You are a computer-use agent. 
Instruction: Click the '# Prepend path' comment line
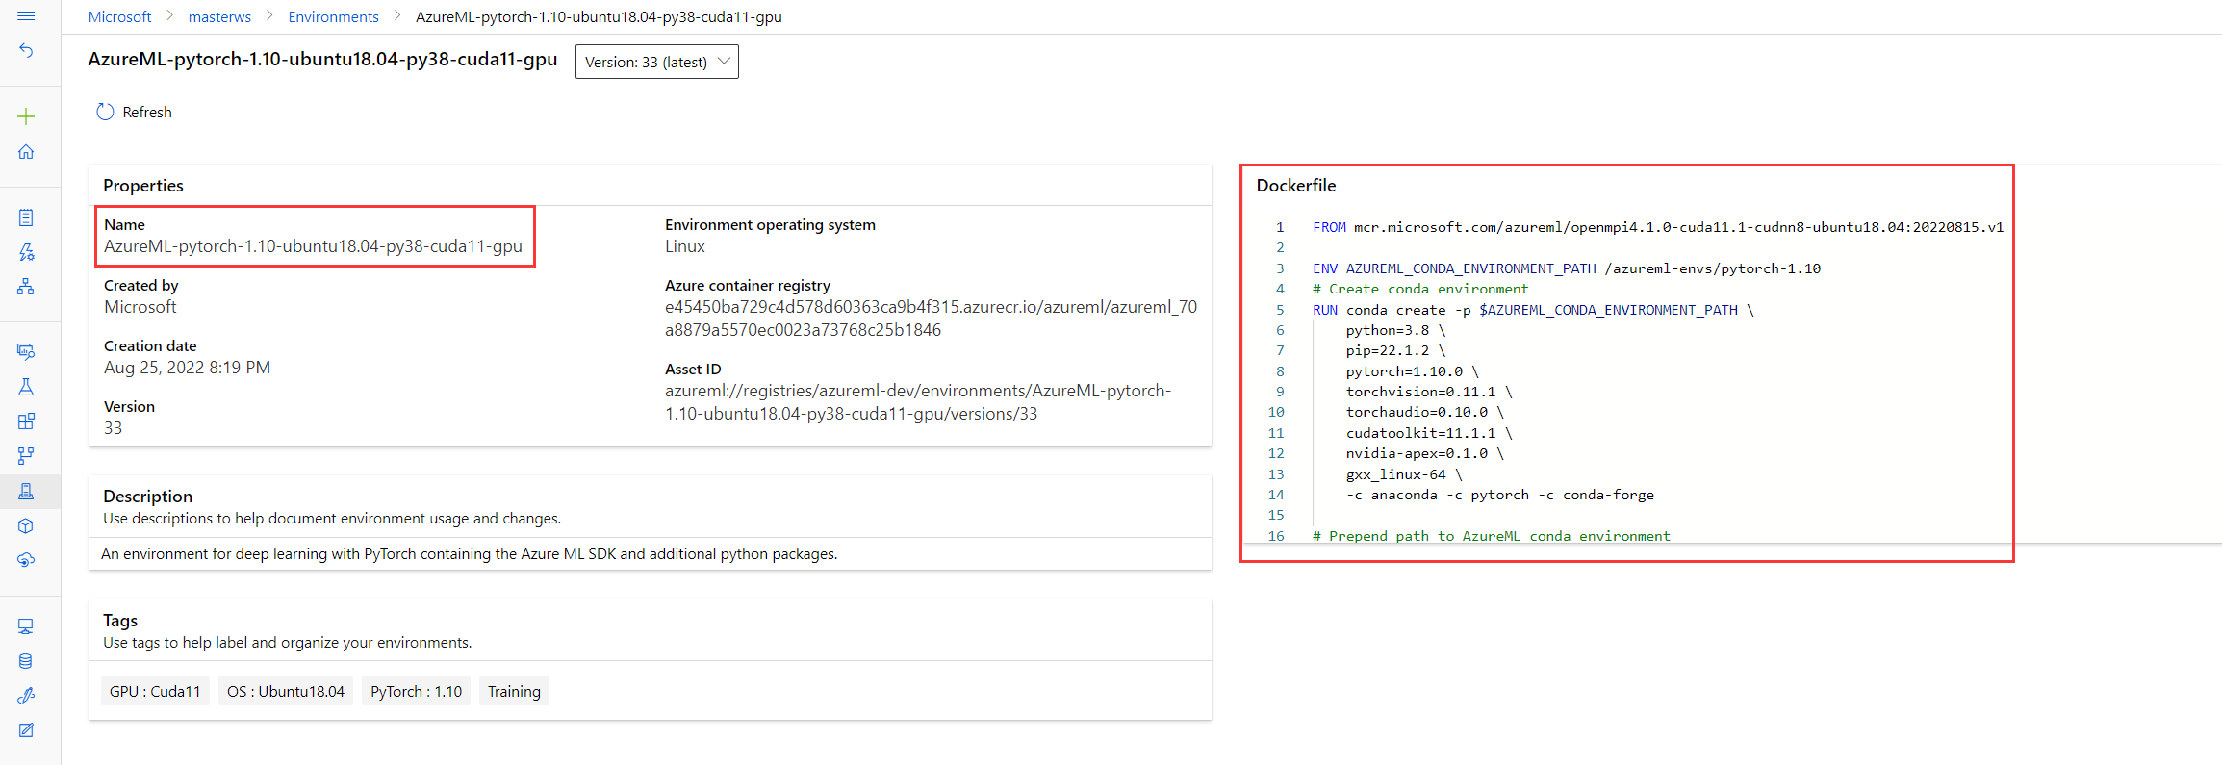(x=1492, y=536)
